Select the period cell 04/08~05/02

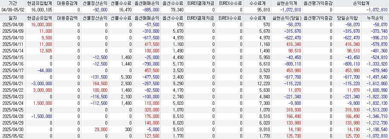pyautogui.click(x=12, y=10)
